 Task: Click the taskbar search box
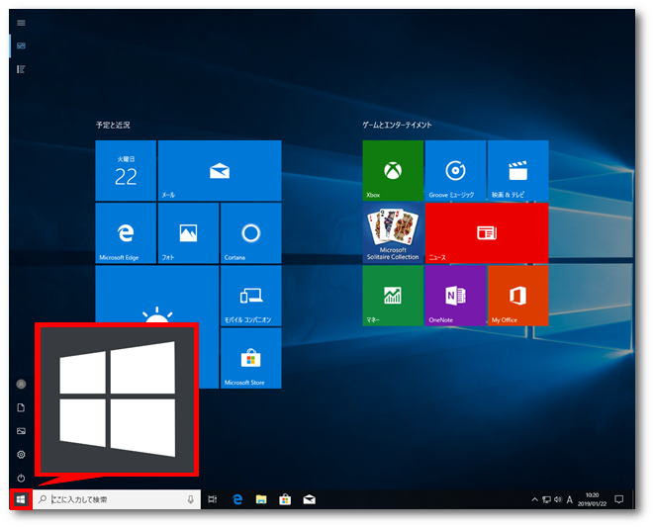pyautogui.click(x=117, y=499)
